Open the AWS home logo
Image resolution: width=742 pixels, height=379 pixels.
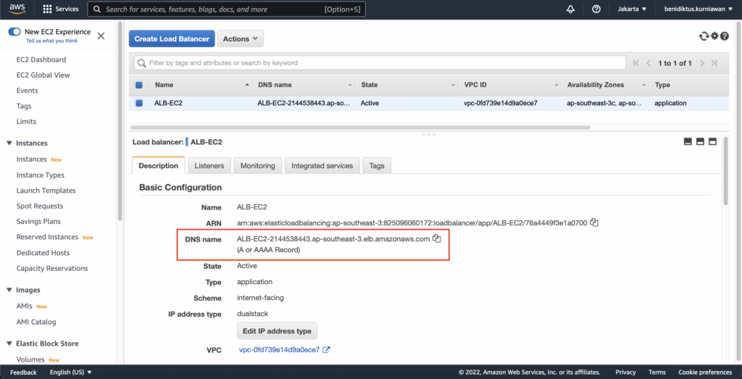point(17,9)
